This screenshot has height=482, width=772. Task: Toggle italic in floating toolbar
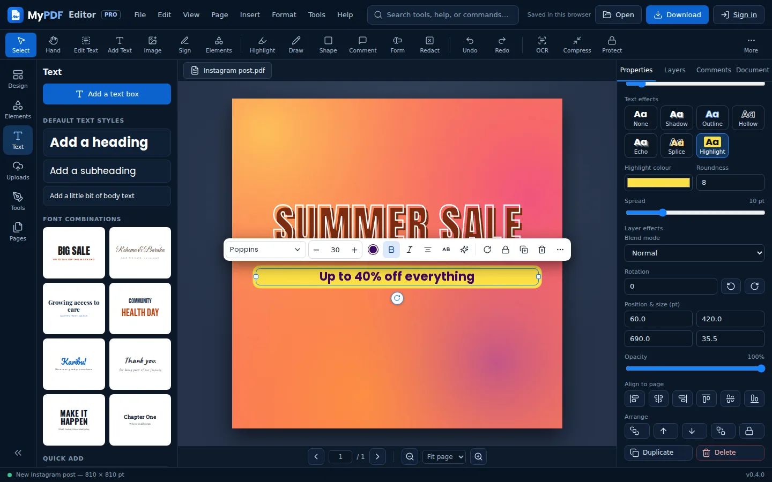[410, 250]
